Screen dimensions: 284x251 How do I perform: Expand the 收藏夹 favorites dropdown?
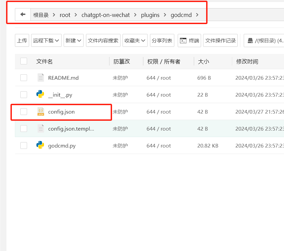pos(135,40)
